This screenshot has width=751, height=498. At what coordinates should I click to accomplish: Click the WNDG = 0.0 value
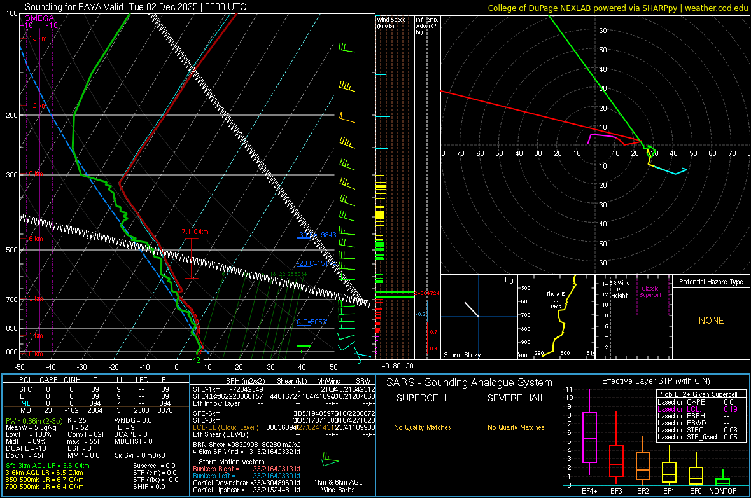(133, 420)
